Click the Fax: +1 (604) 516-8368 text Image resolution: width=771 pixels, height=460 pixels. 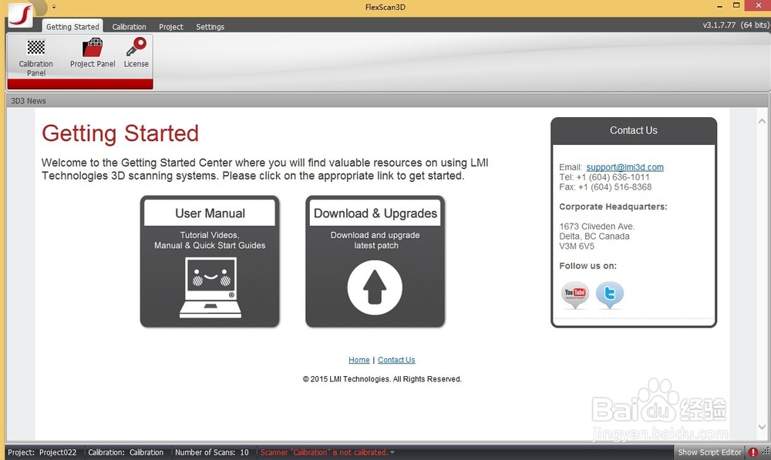[x=605, y=186]
